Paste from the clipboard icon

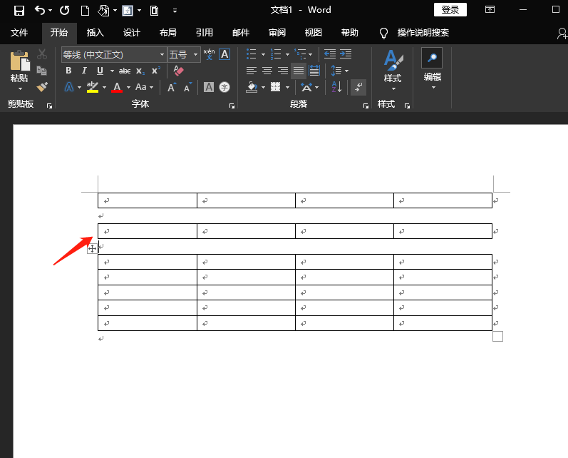(19, 60)
